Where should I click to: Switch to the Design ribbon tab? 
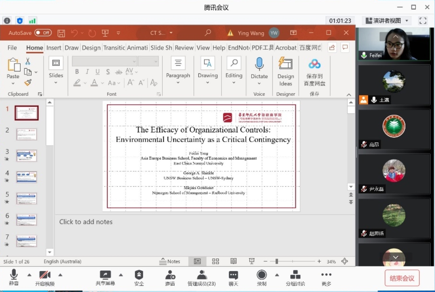[91, 48]
